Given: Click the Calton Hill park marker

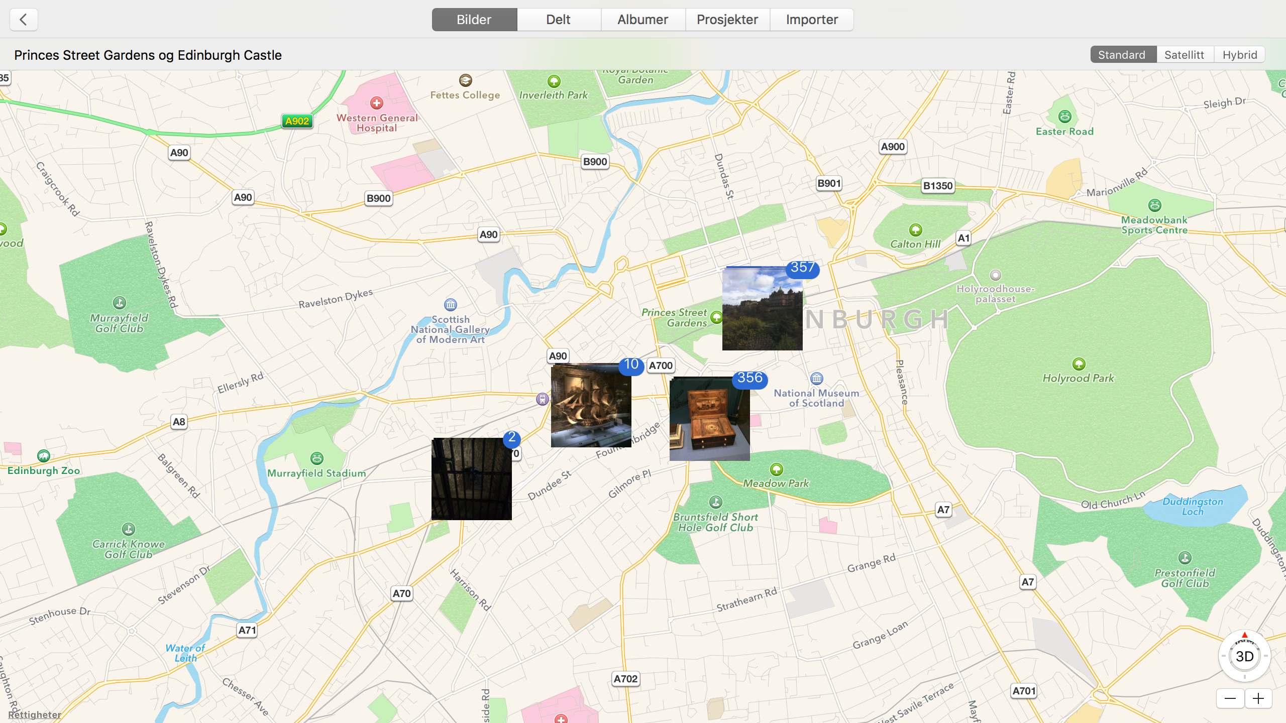Looking at the screenshot, I should click(x=915, y=230).
